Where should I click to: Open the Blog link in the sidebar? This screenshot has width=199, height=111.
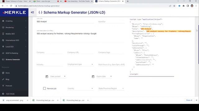tap(14, 79)
